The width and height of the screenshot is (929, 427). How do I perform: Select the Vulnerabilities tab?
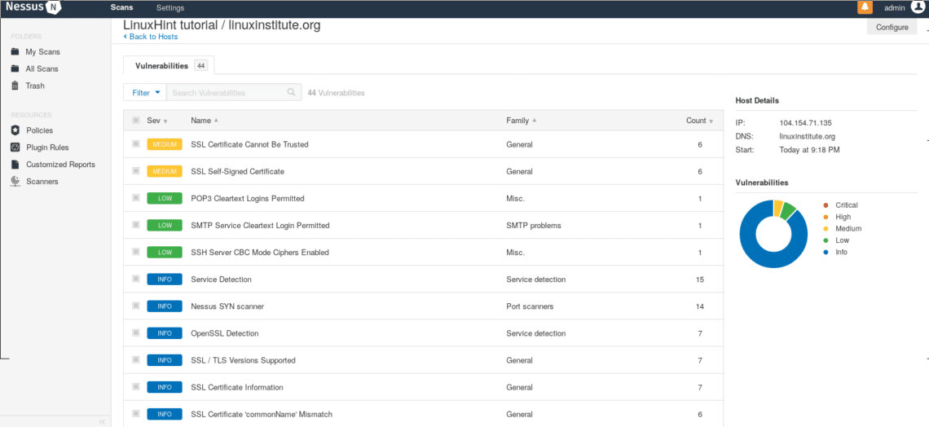[x=169, y=66]
